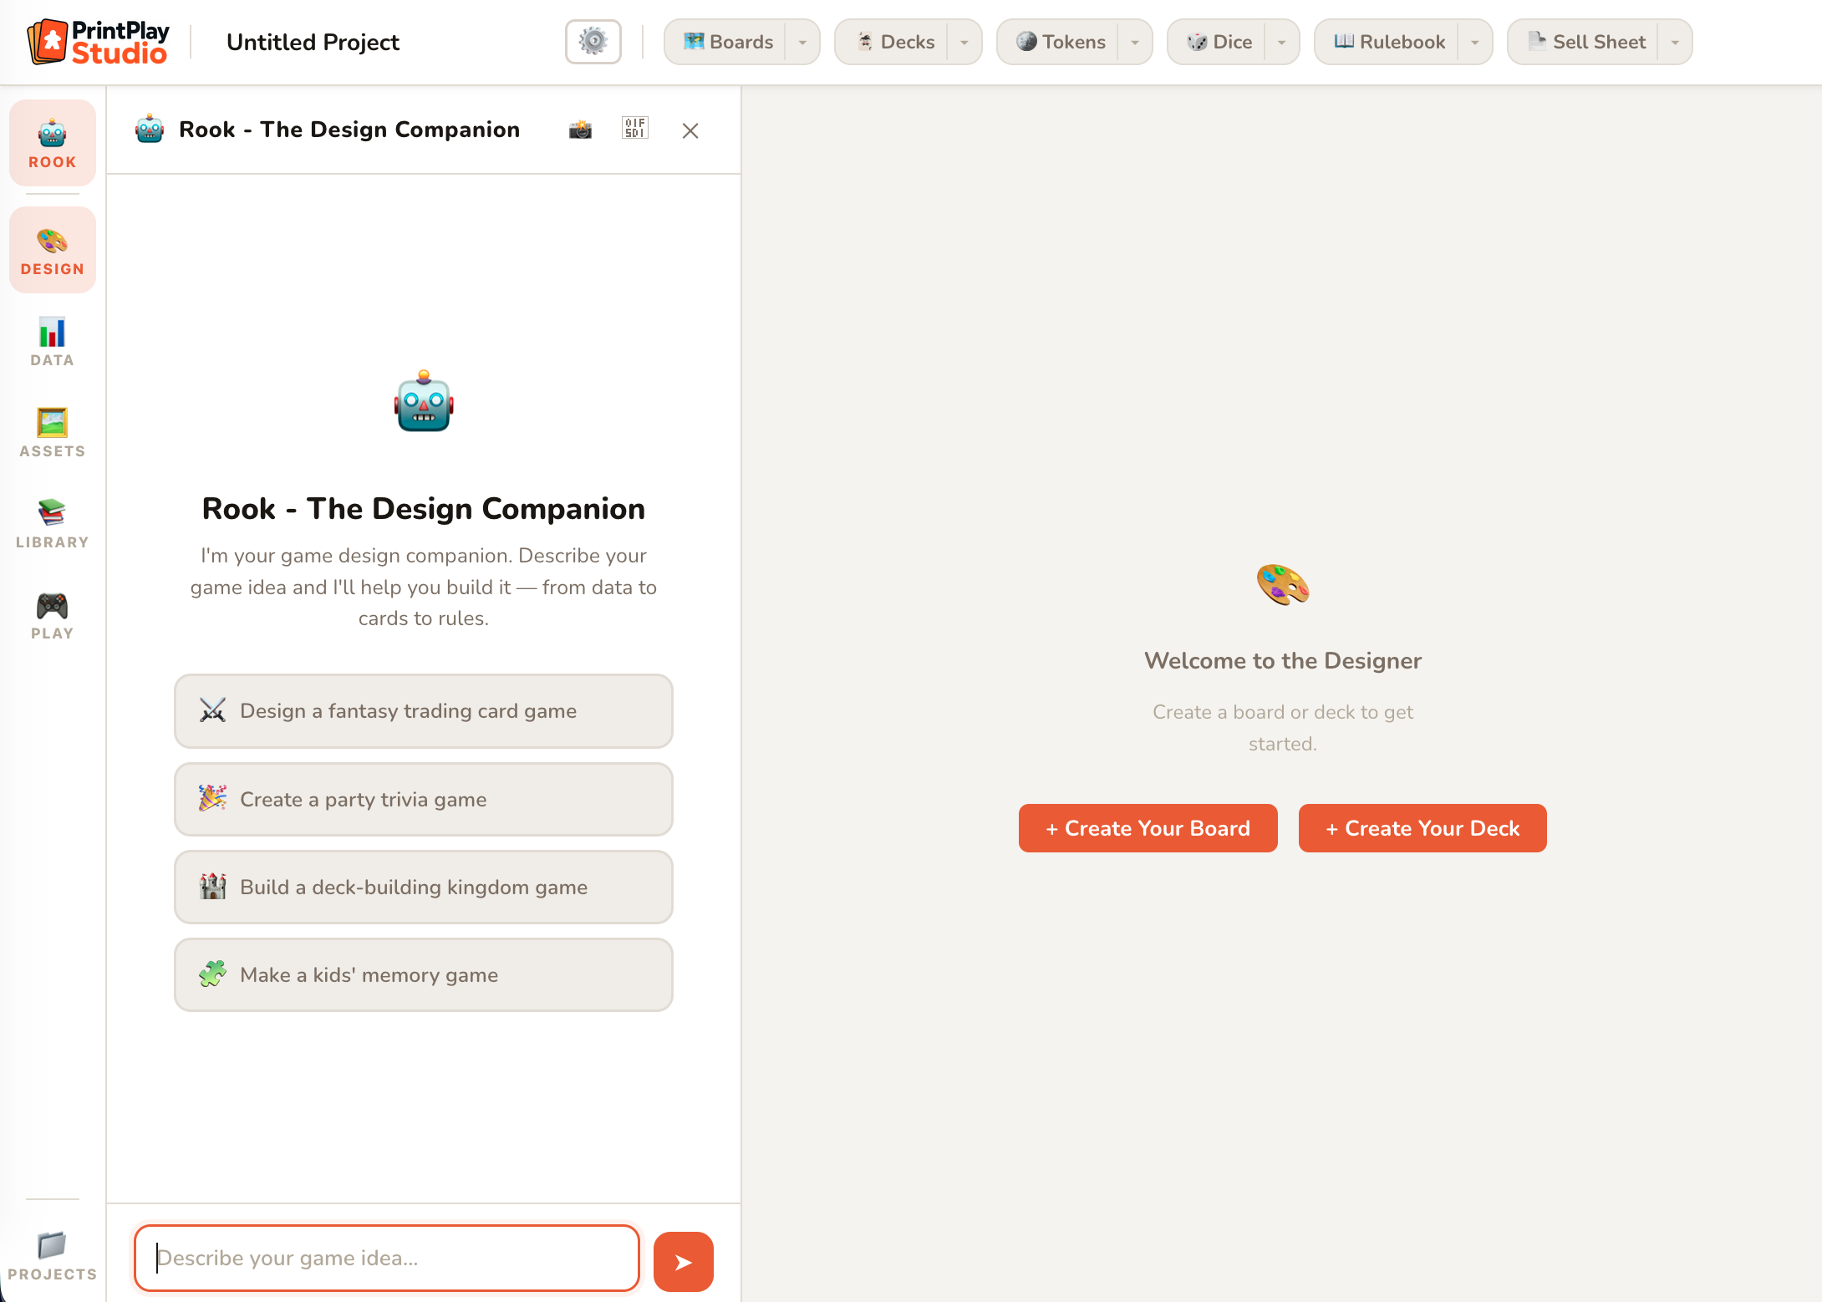Close the Rook companion panel
The height and width of the screenshot is (1302, 1822).
coord(690,130)
